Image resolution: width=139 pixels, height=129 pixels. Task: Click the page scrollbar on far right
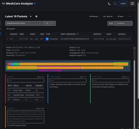pyautogui.click(x=138, y=51)
